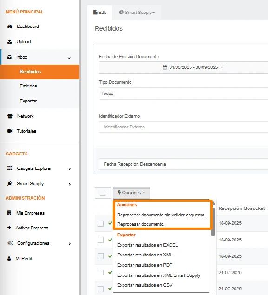Collapse the Inbox menu chevron
This screenshot has height=295, width=268.
pyautogui.click(x=69, y=58)
